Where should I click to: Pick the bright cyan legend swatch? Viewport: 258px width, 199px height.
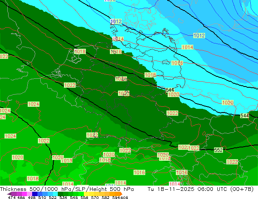(55, 194)
